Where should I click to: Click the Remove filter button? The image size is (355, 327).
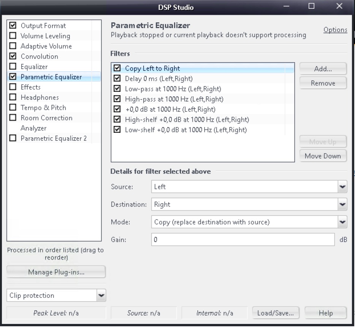click(323, 83)
